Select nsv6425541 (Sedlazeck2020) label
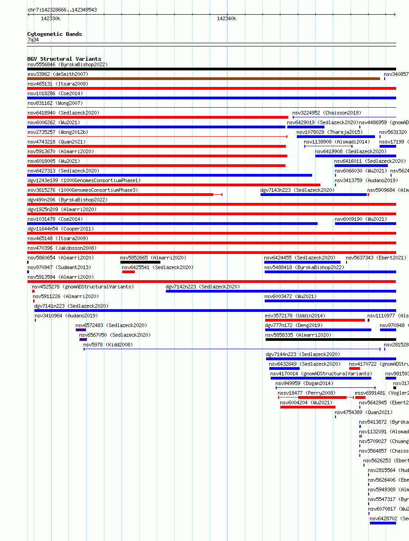409x541 pixels. coord(158,267)
